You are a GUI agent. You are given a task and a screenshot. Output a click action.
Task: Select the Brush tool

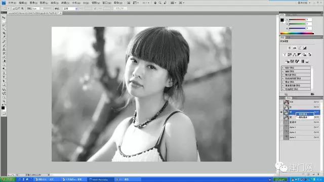[4, 45]
